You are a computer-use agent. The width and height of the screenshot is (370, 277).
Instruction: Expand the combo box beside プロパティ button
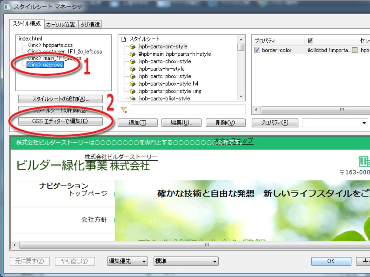click(335, 123)
